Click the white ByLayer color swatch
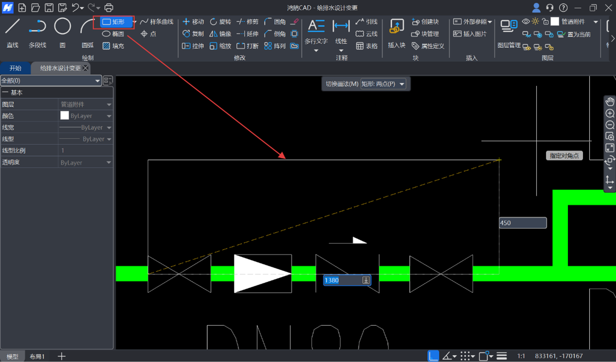 [65, 116]
